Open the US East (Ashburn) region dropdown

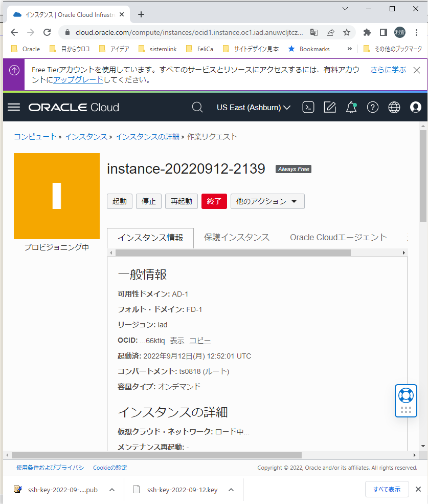(254, 108)
